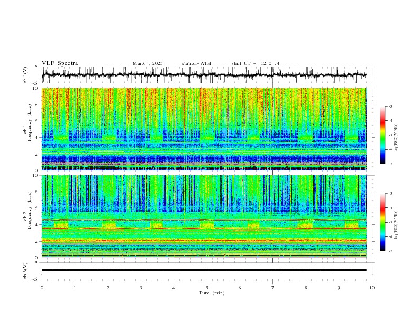Click the "ch.1(V)" waveform axis label
The image size is (419, 323).
[25, 75]
